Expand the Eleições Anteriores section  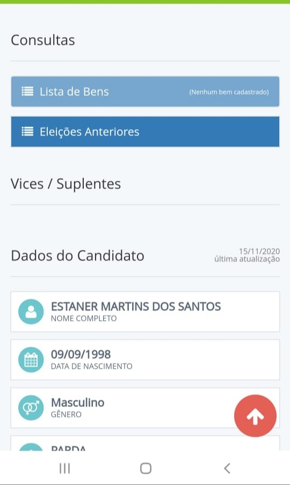[146, 131]
